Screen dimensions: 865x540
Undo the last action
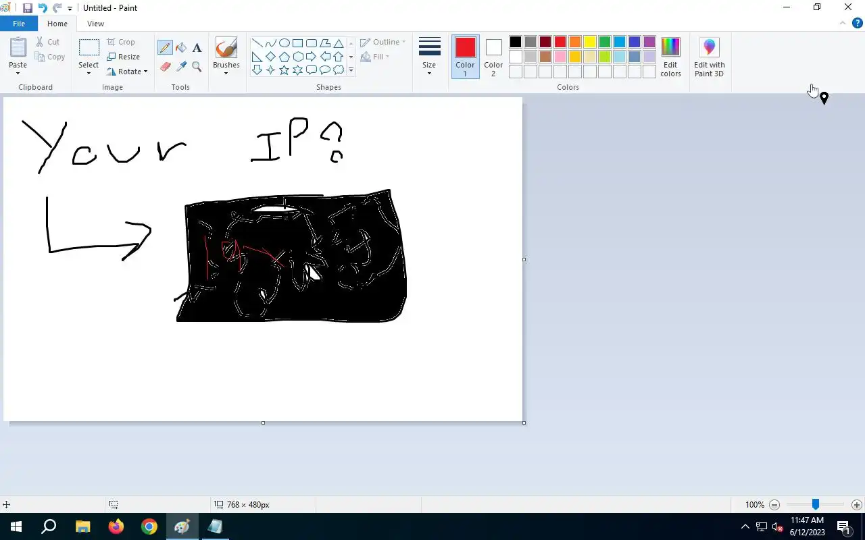click(x=43, y=8)
